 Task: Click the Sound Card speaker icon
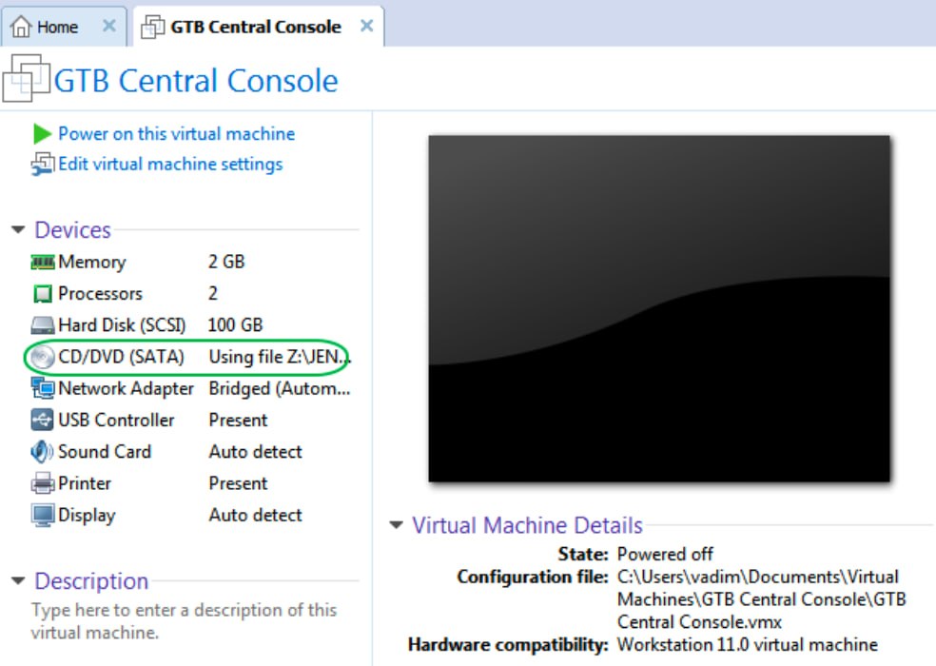(42, 452)
